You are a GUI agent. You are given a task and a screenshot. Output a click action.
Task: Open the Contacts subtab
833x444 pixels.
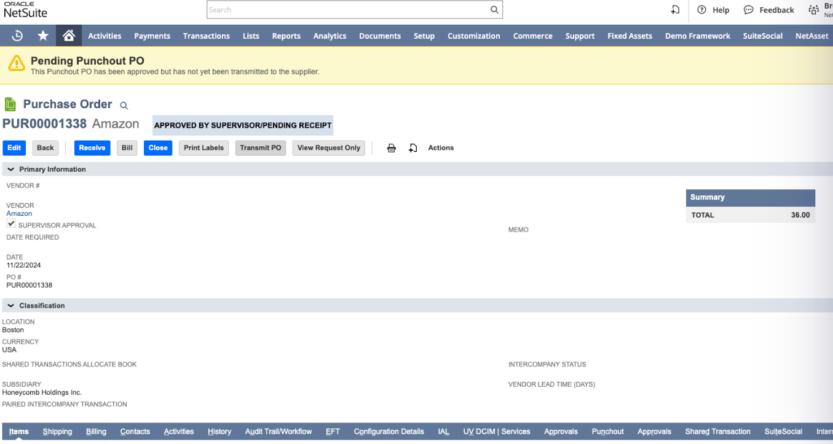point(135,432)
